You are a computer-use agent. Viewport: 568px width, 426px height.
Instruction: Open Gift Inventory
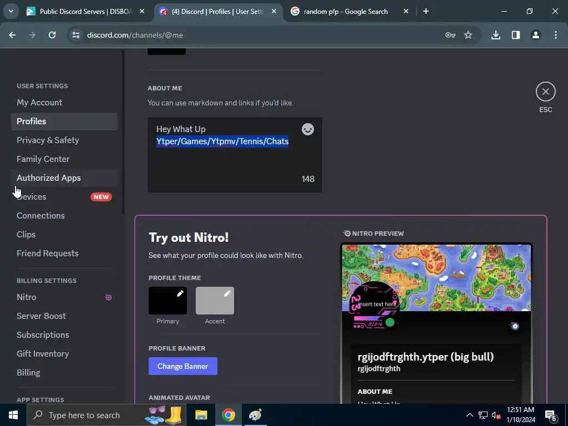(x=64, y=353)
